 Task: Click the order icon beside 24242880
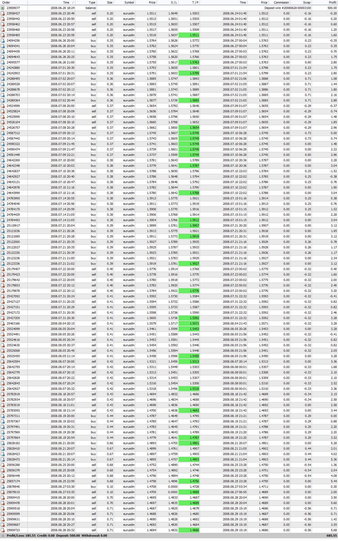3,68
